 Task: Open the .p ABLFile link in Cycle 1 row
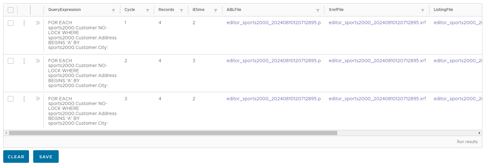pos(274,23)
